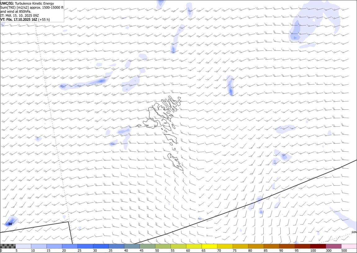Click the "60N" latitude label
The height and width of the screenshot is (253, 357).
coord(354,232)
